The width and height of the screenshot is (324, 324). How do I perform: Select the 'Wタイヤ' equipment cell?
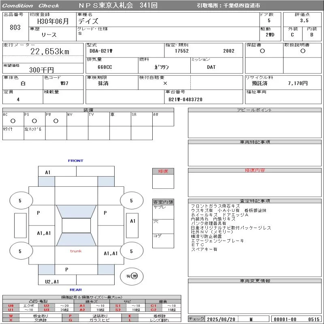tap(13, 133)
